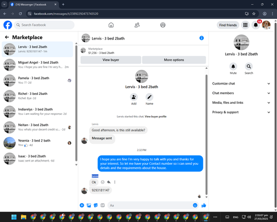
Task: Choose a sticker icon in composer
Action: (96, 205)
